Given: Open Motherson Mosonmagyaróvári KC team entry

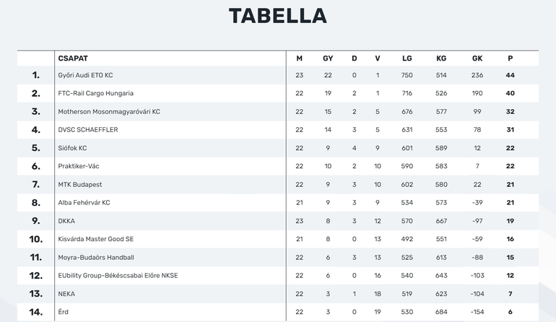Looking at the screenshot, I should [109, 112].
